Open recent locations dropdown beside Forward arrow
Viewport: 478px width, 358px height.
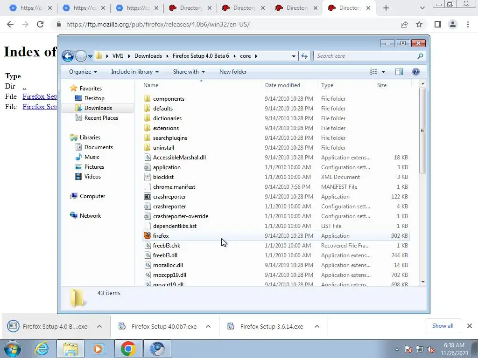pyautogui.click(x=90, y=56)
